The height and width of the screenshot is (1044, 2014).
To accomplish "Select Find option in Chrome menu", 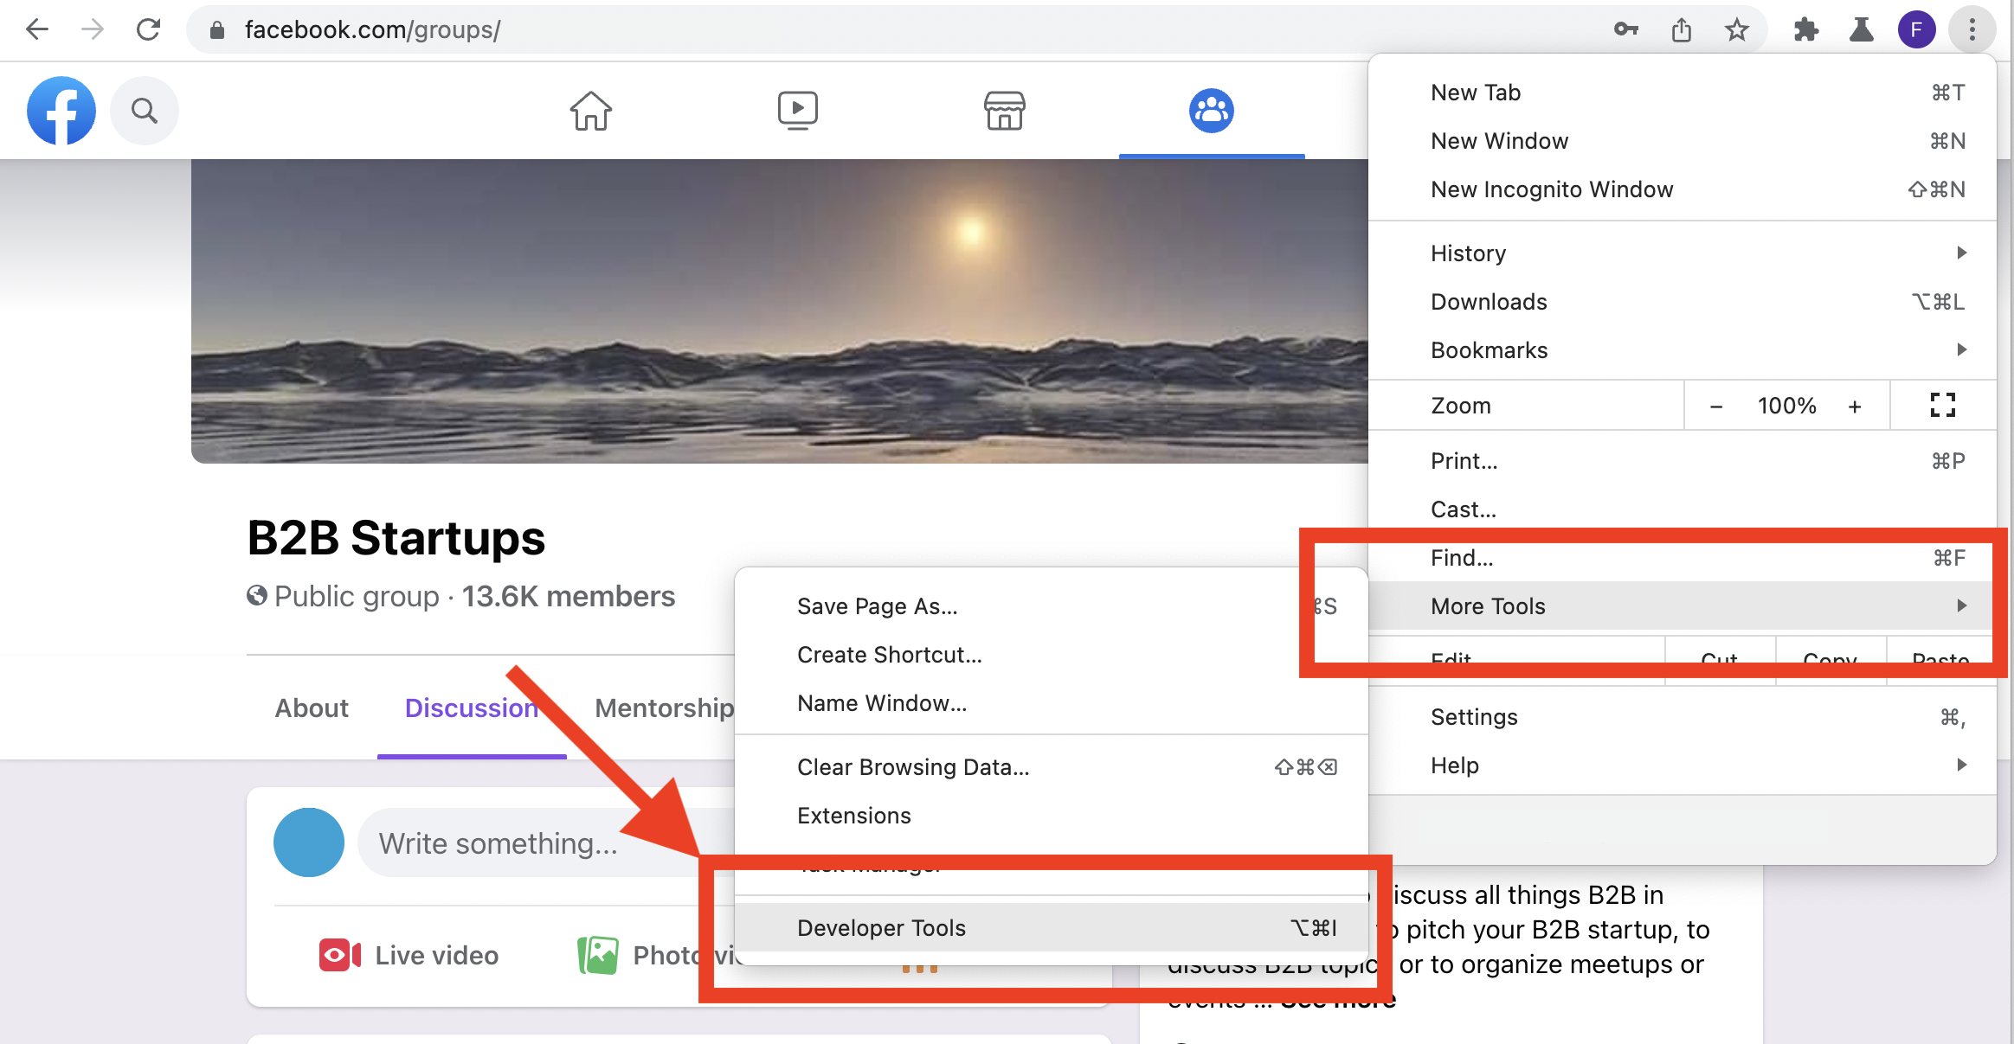I will (1463, 557).
